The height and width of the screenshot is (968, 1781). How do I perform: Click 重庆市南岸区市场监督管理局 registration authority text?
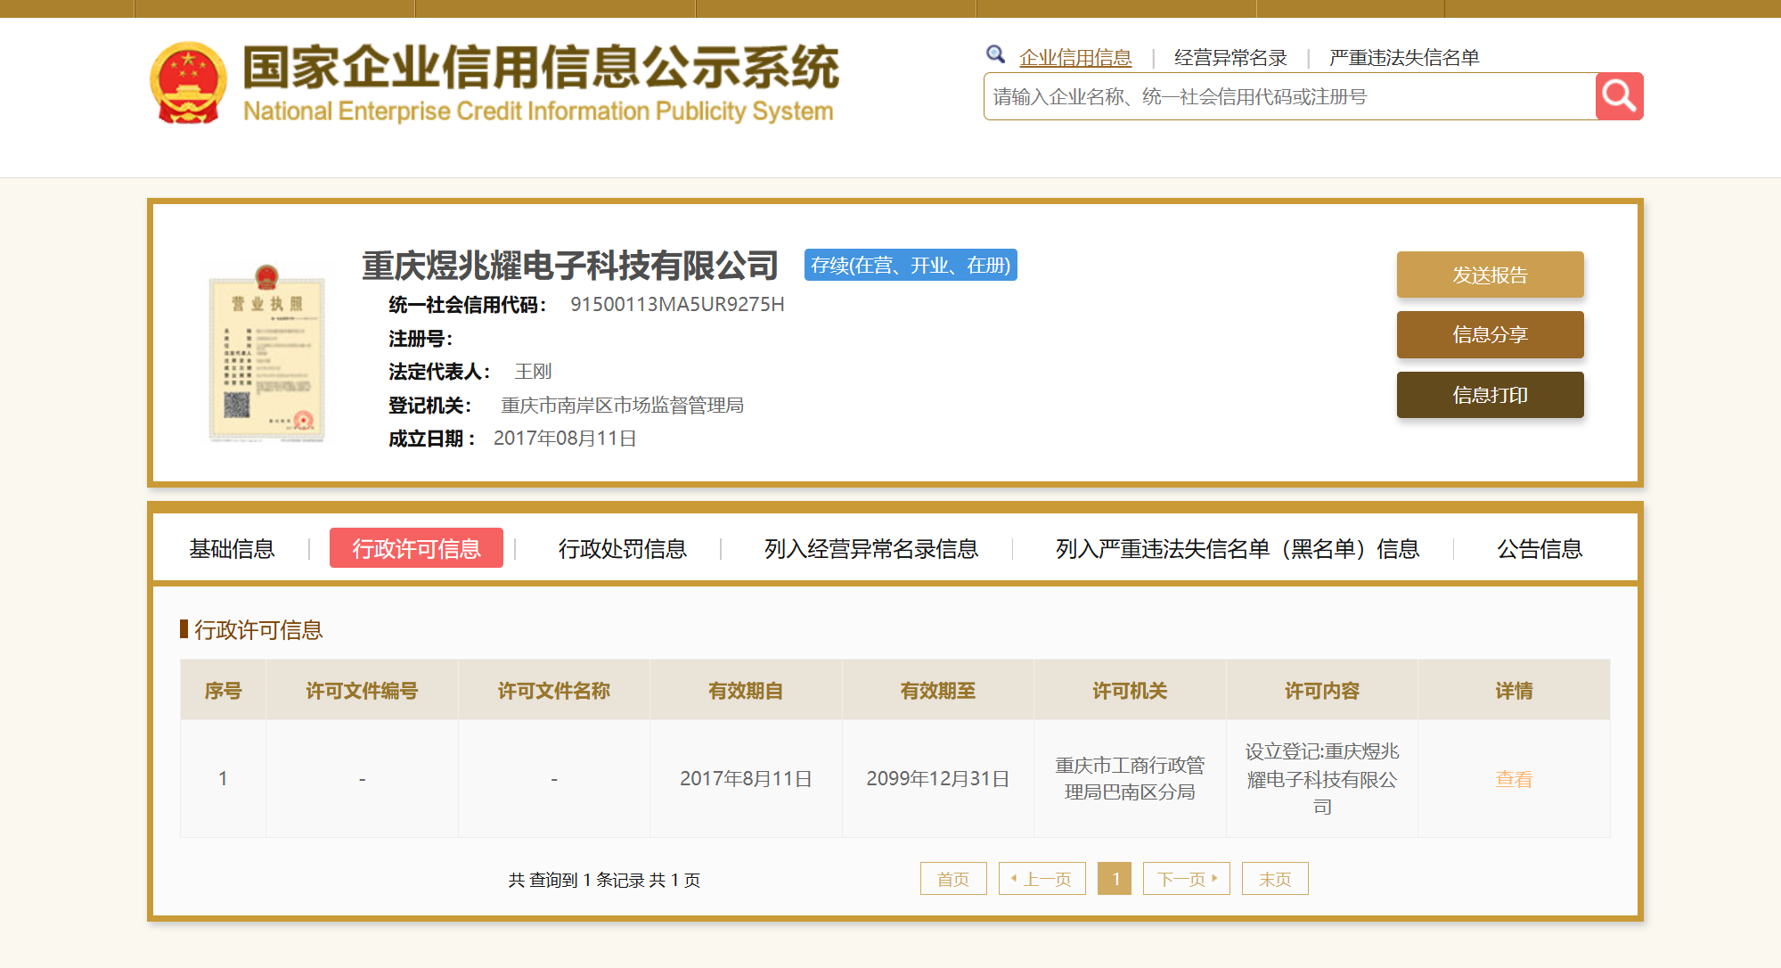click(x=622, y=405)
